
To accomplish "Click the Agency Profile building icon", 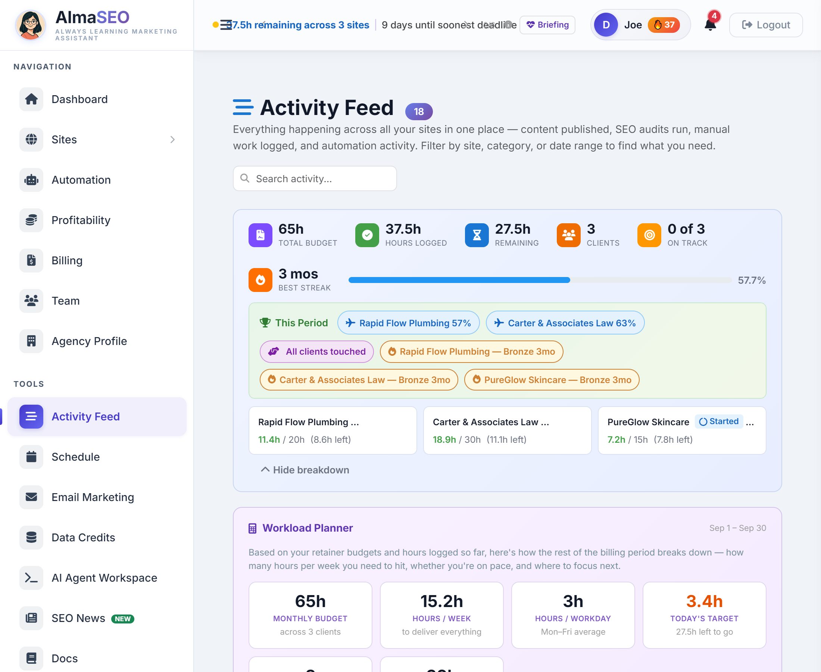I will [x=31, y=341].
